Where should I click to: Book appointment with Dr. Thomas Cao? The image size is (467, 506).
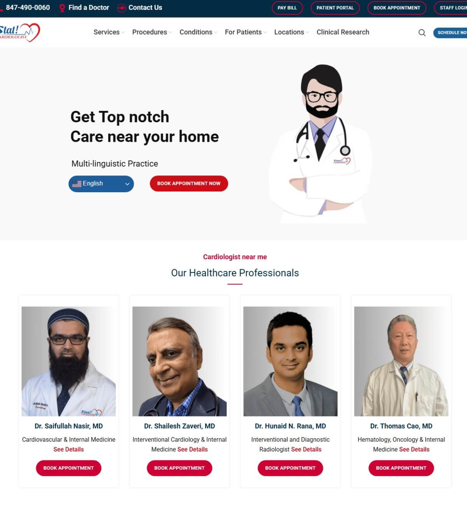(x=401, y=468)
